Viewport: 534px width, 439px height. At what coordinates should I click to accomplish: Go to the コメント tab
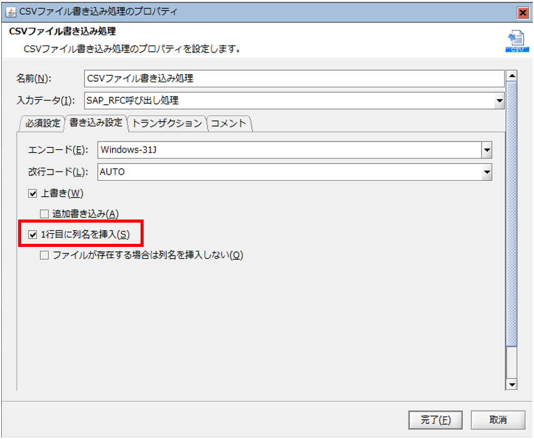click(229, 123)
